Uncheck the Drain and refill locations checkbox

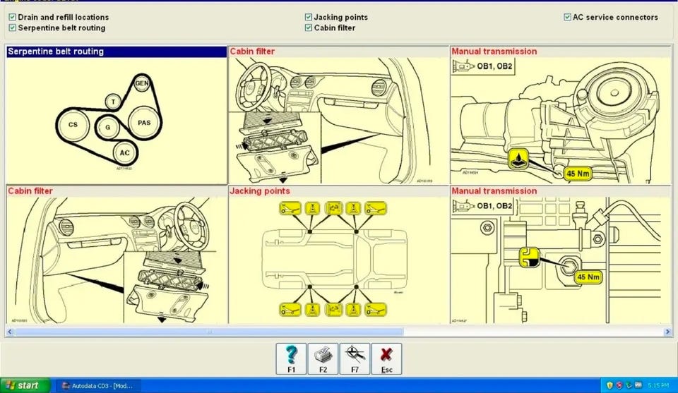(x=12, y=17)
